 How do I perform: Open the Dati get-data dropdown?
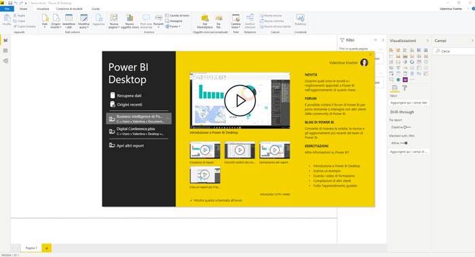coord(45,21)
